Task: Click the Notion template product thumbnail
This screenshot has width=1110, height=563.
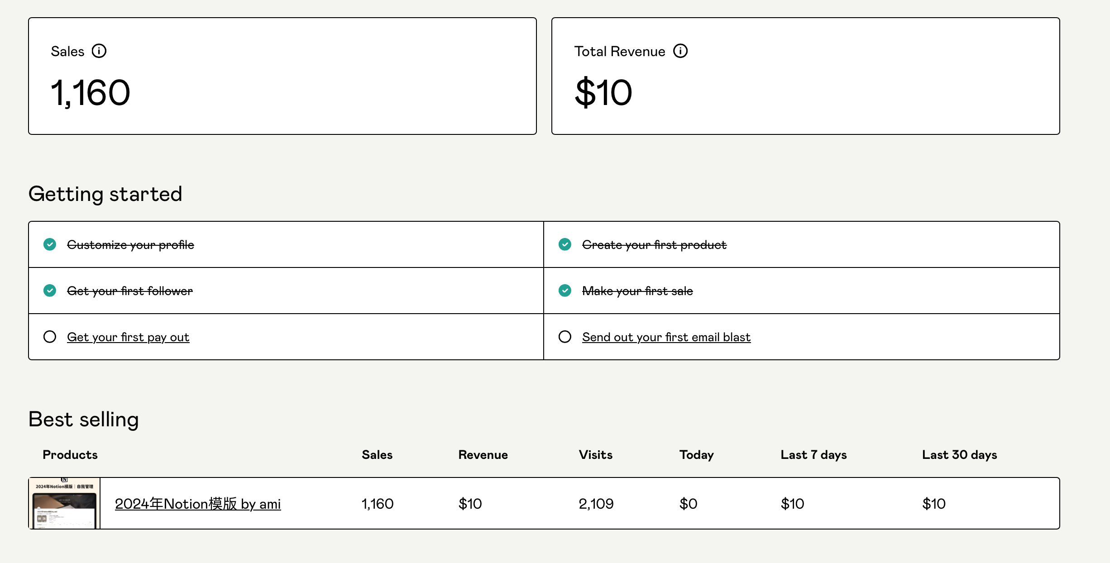Action: tap(64, 503)
